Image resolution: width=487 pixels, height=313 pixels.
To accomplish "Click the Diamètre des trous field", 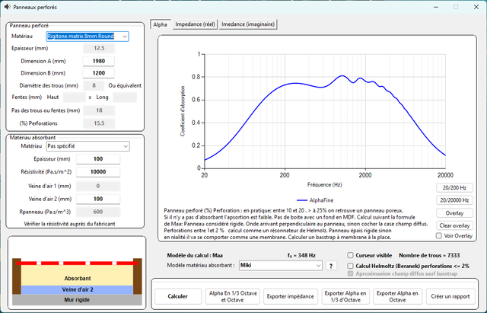I will tap(94, 85).
